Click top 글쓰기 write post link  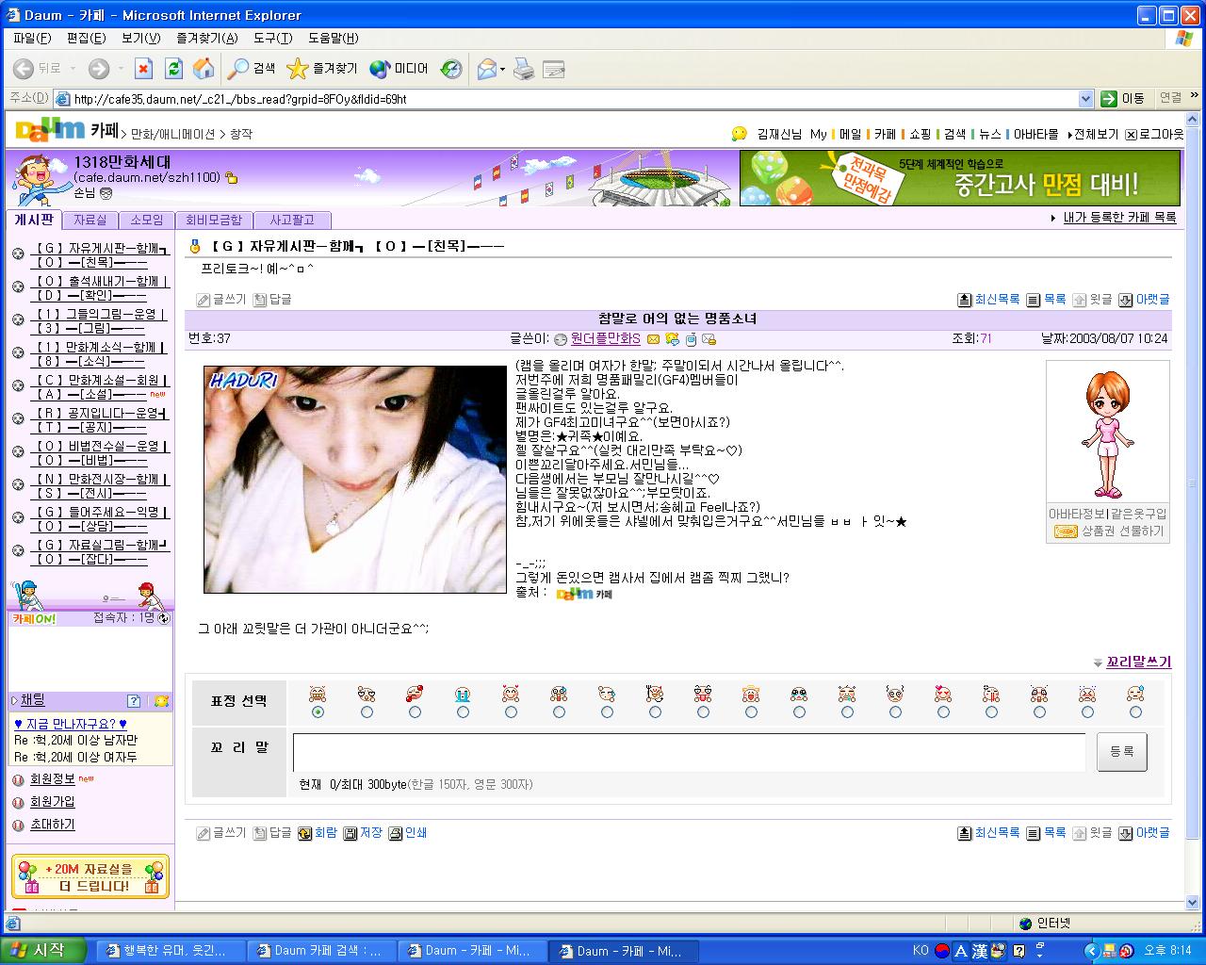pos(220,300)
